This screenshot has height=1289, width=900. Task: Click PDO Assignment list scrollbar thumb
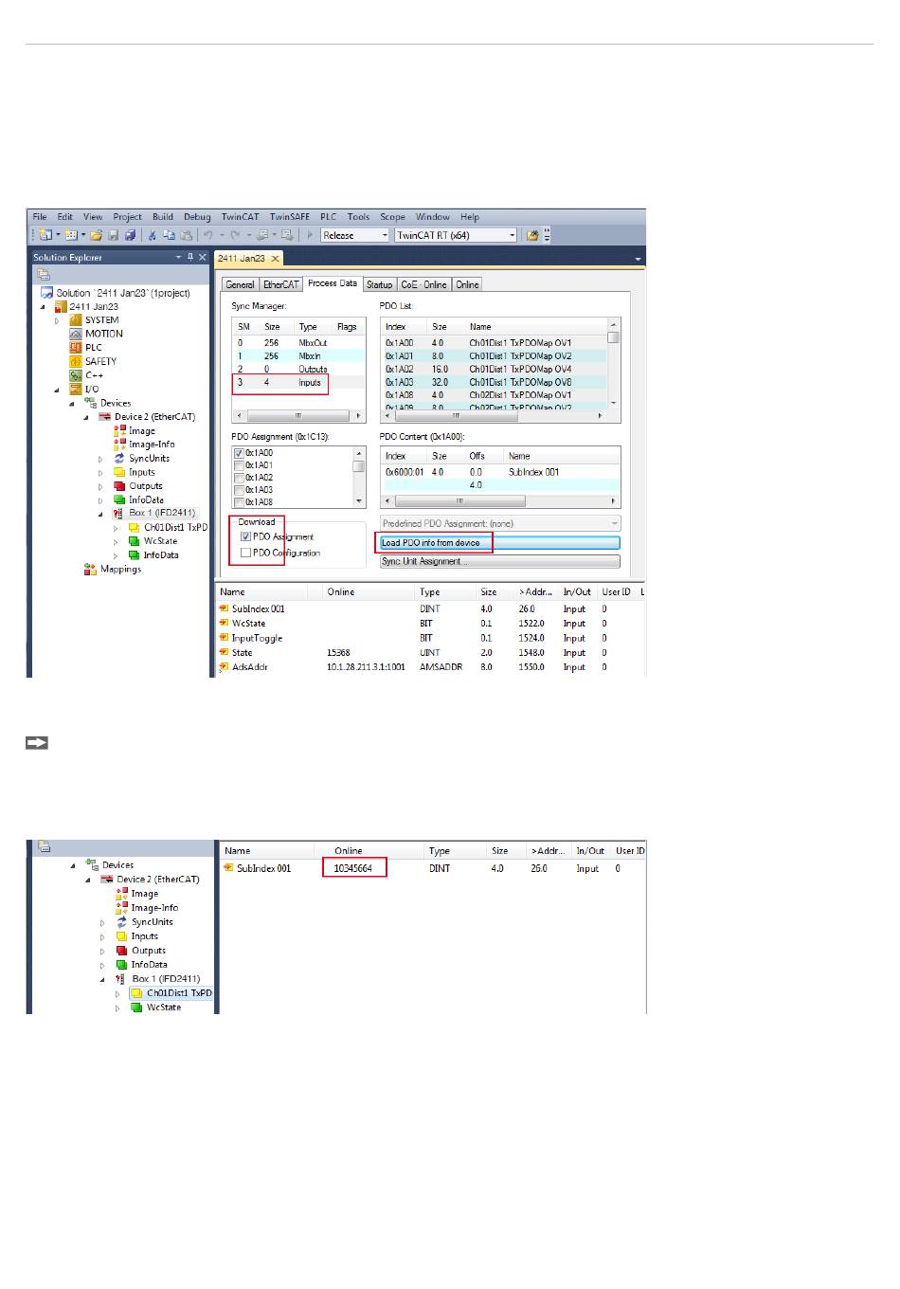coord(359,466)
